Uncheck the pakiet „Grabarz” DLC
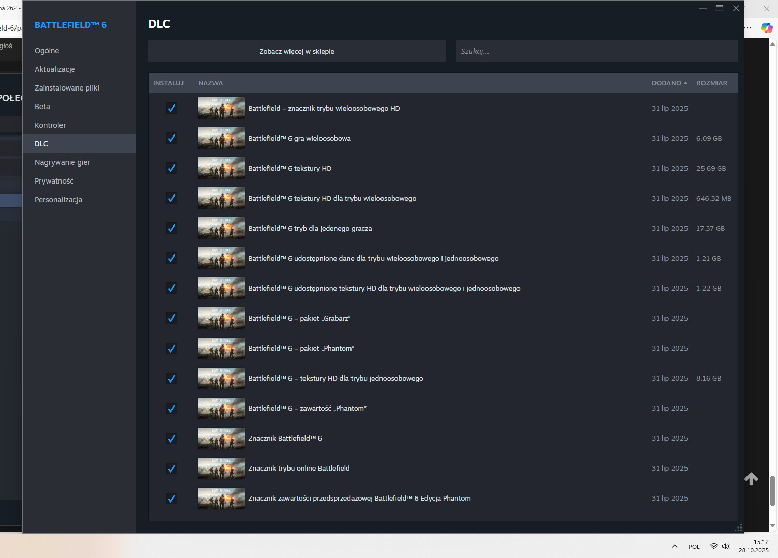 click(172, 318)
